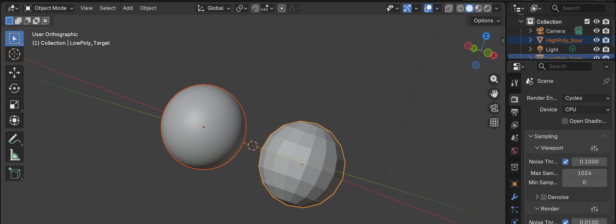Click the pan view hand icon
This screenshot has height=224, width=616.
(494, 93)
